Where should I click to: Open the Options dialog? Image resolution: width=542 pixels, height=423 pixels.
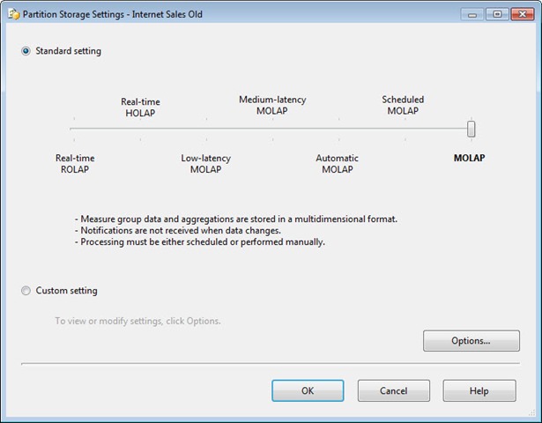point(471,341)
